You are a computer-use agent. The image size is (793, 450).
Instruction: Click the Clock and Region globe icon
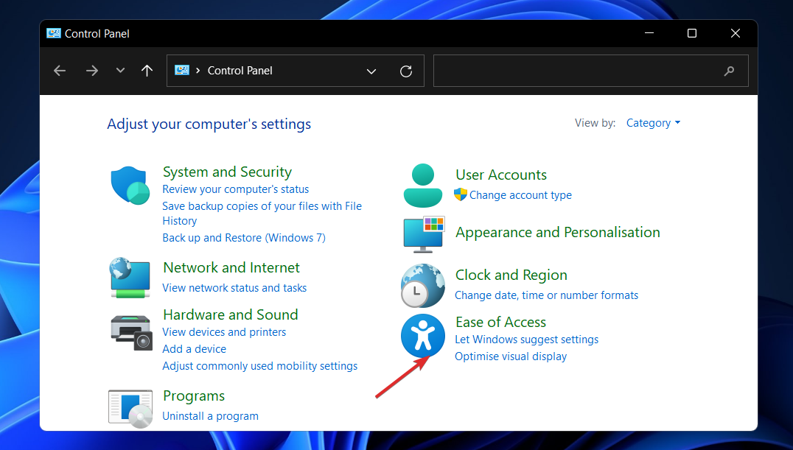pyautogui.click(x=423, y=285)
